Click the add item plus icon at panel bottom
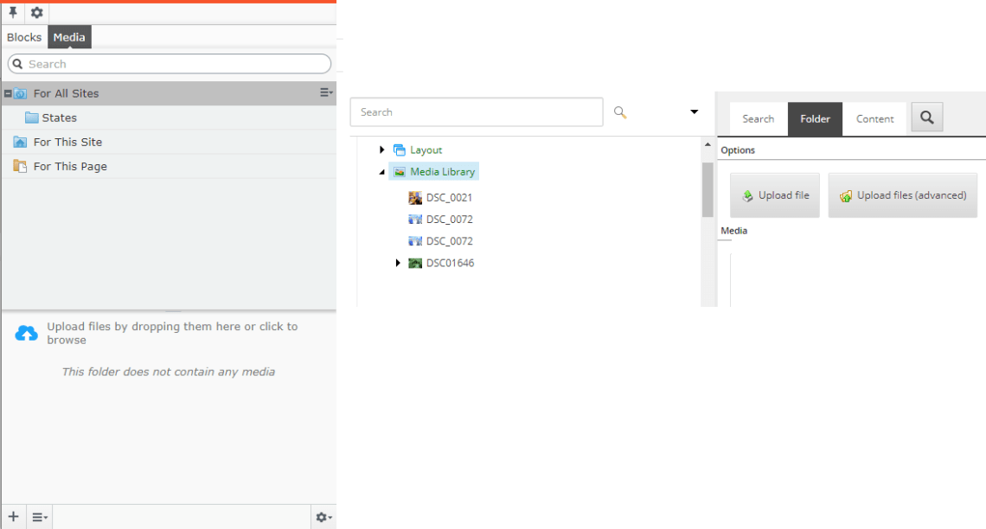986x529 pixels. 15,516
